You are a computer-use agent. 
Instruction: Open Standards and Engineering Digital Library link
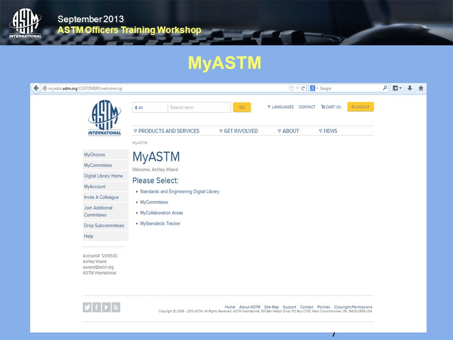pos(179,191)
